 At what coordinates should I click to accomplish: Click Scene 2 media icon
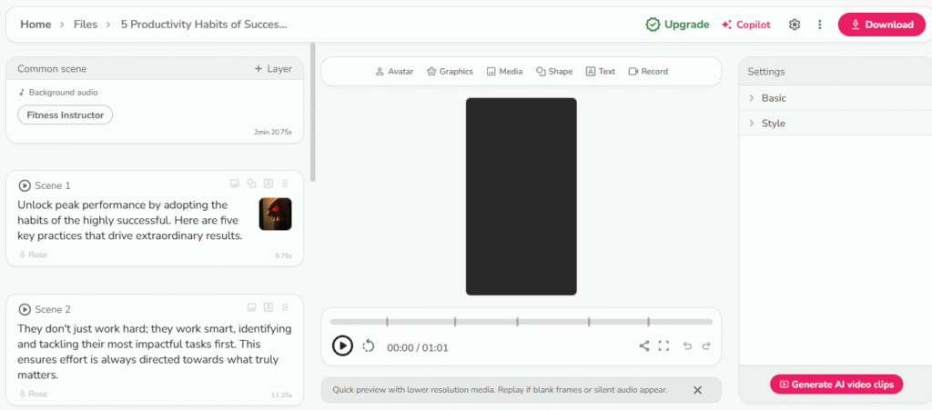click(251, 306)
